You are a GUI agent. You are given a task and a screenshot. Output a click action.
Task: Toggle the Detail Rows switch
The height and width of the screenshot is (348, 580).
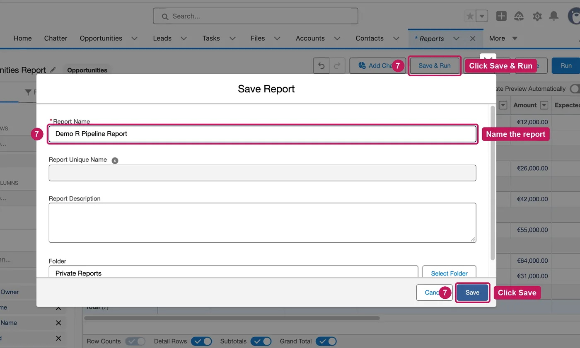coord(201,341)
